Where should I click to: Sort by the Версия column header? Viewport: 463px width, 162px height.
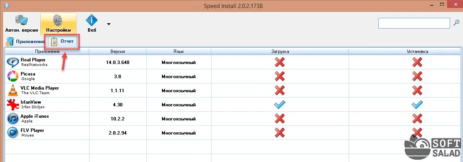pyautogui.click(x=118, y=51)
